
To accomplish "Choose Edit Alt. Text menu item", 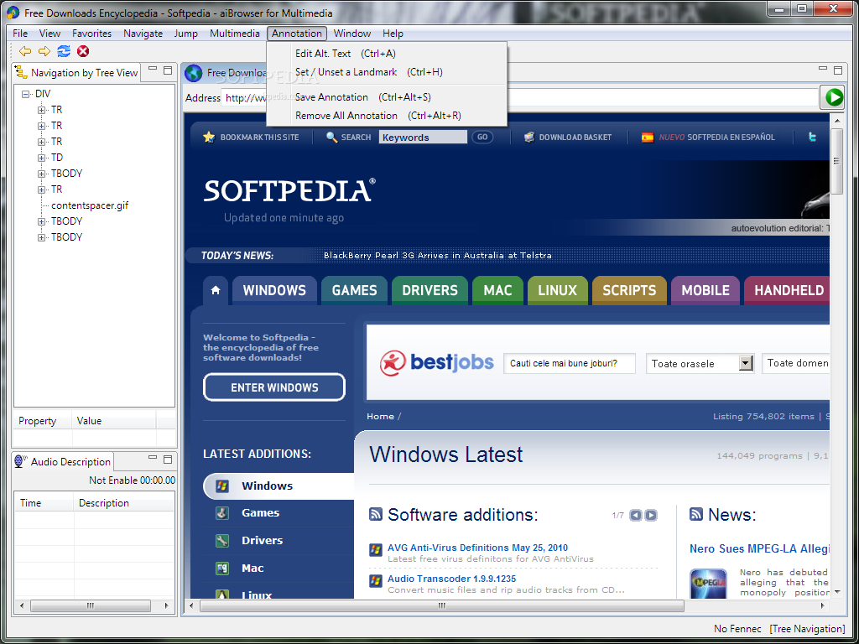I will [x=387, y=54].
